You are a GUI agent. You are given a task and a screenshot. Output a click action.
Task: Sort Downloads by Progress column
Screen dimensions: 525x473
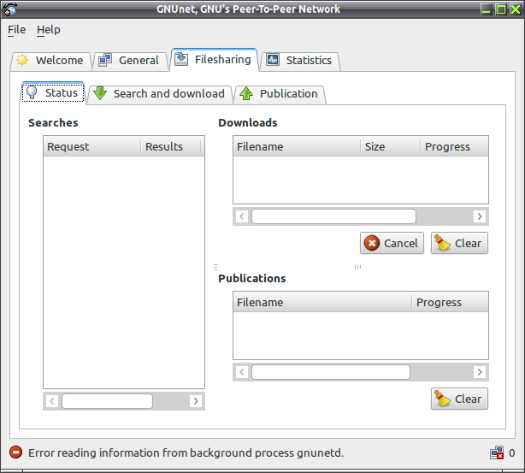click(x=454, y=146)
